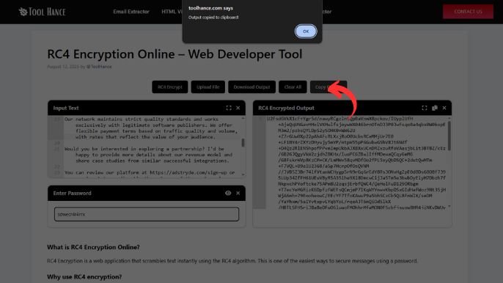The width and height of the screenshot is (503, 283).
Task: Open the ToolHance author link
Action: click(x=99, y=67)
